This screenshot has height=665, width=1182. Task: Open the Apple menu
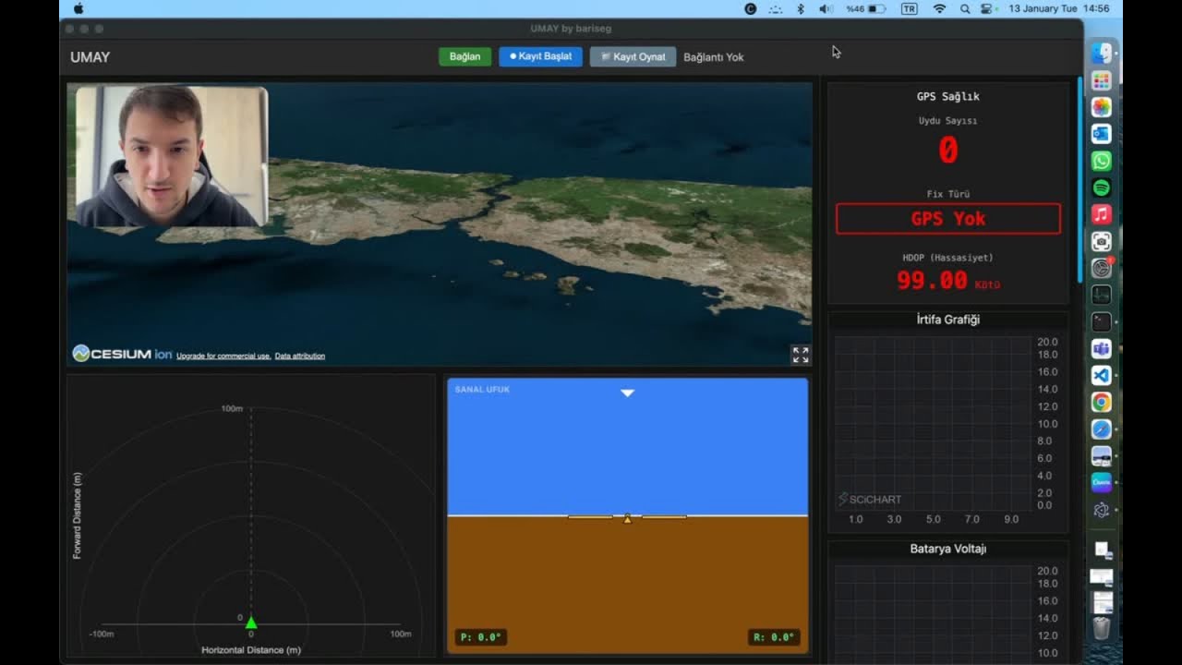click(78, 8)
